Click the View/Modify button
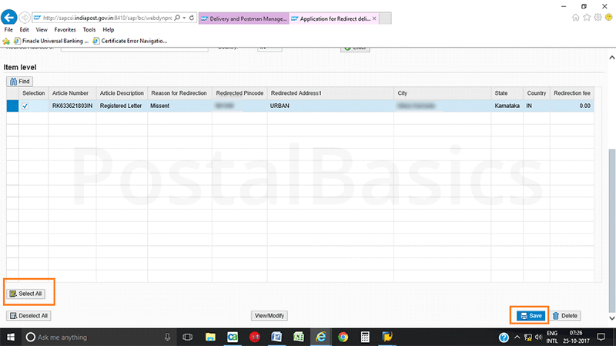This screenshot has width=616, height=346. click(270, 316)
